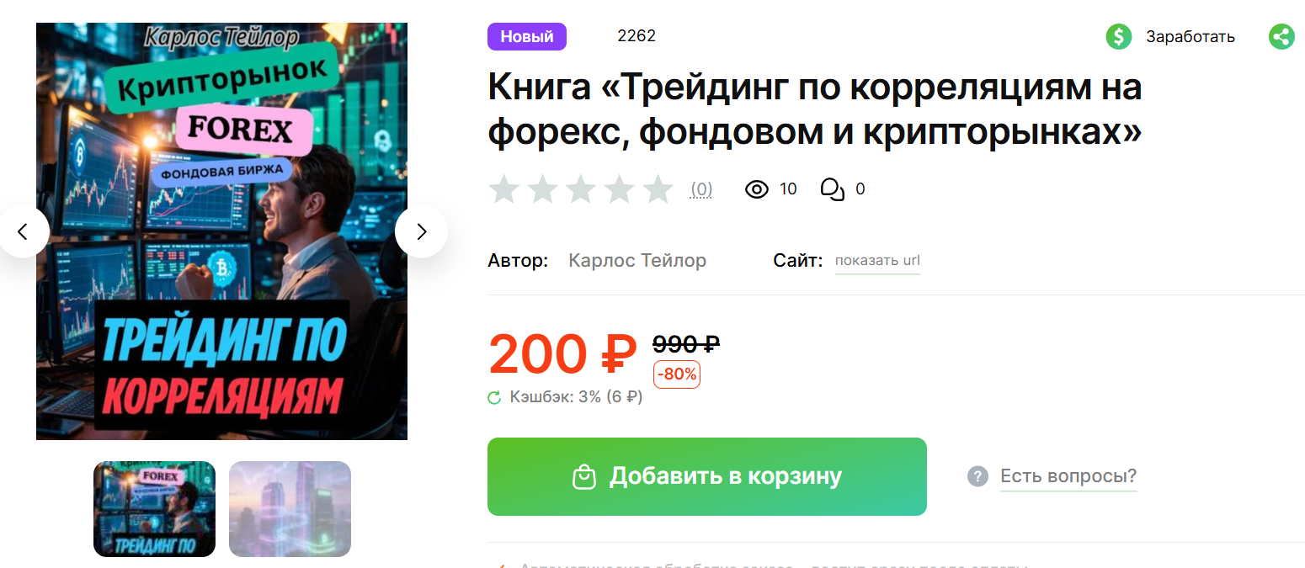This screenshot has height=568, width=1305.
Task: Show the next product image
Action: 421,231
